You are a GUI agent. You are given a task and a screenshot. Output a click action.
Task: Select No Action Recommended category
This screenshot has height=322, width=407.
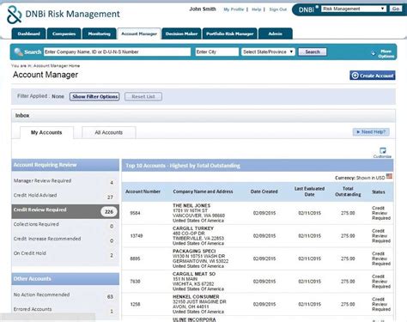point(65,295)
